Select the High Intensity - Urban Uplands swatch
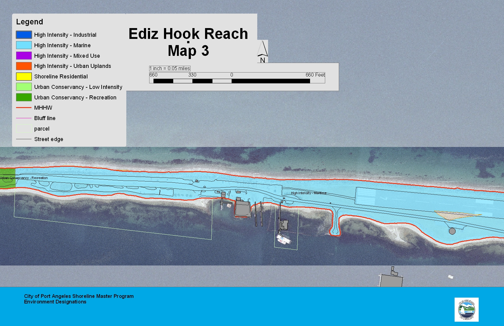Screen dimensions: 504x326 point(24,66)
